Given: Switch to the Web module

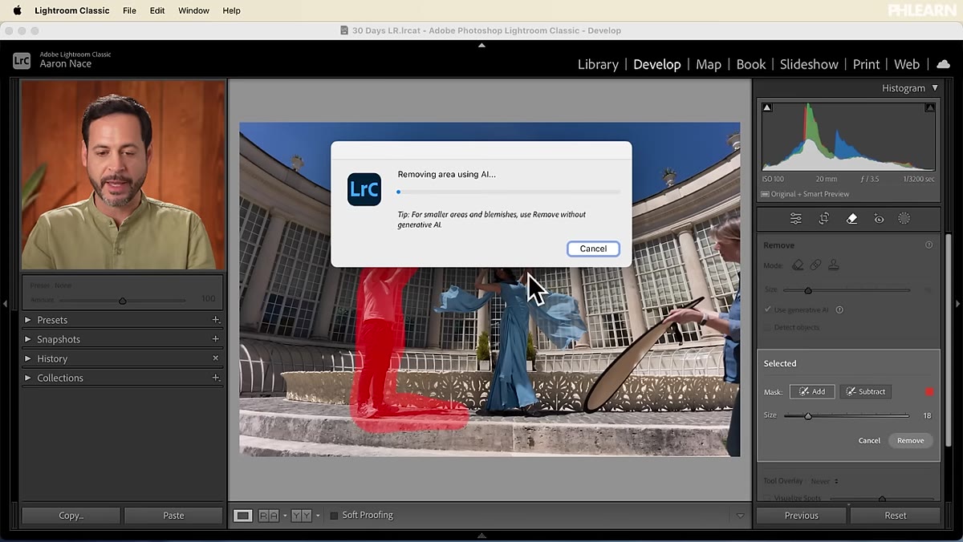Looking at the screenshot, I should (x=907, y=64).
